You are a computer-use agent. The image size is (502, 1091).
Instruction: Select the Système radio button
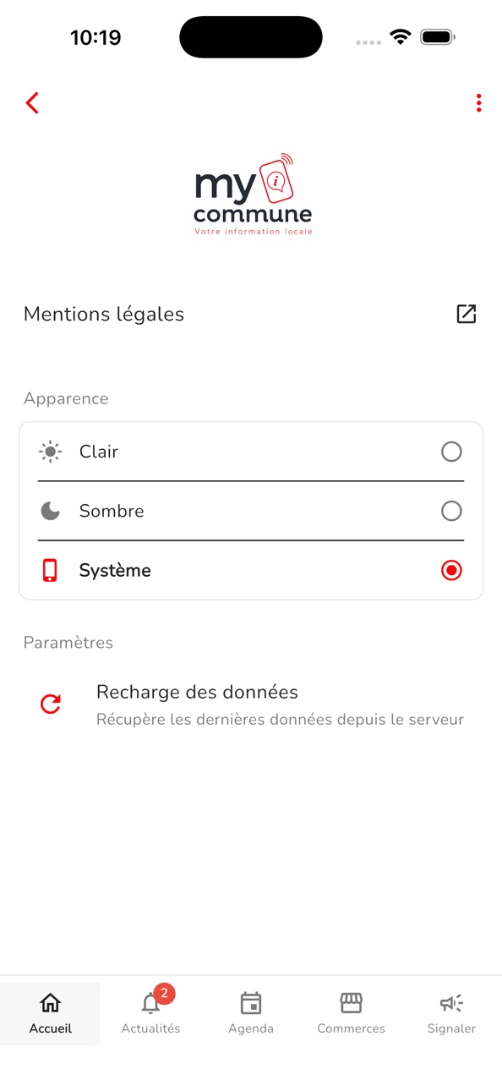[451, 570]
